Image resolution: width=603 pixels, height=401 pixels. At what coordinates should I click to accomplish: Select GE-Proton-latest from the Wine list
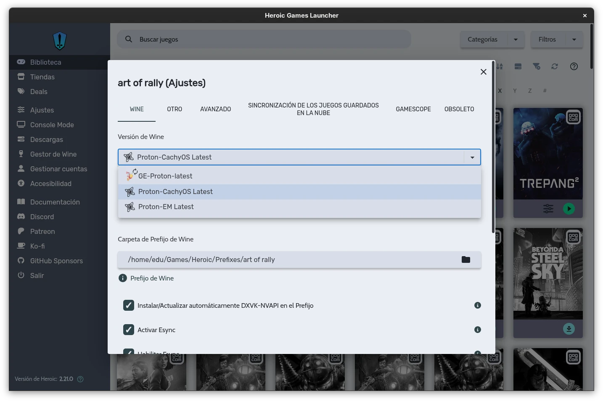pos(299,176)
